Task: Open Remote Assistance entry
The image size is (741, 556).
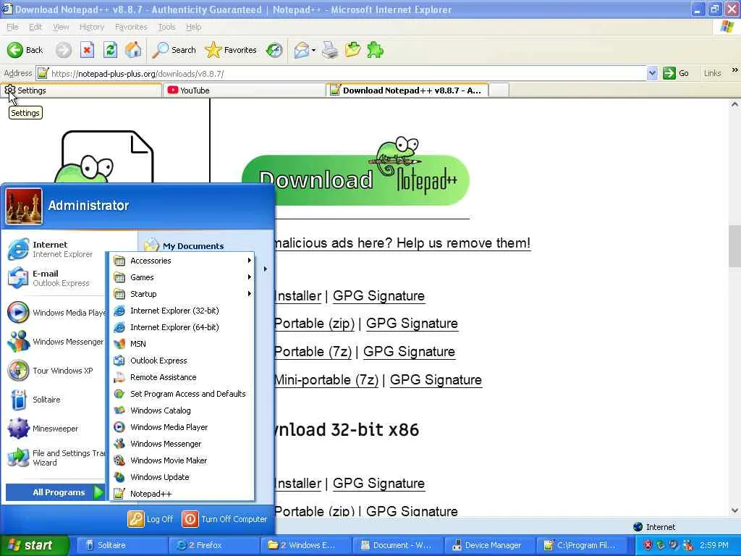Action: click(x=182, y=377)
